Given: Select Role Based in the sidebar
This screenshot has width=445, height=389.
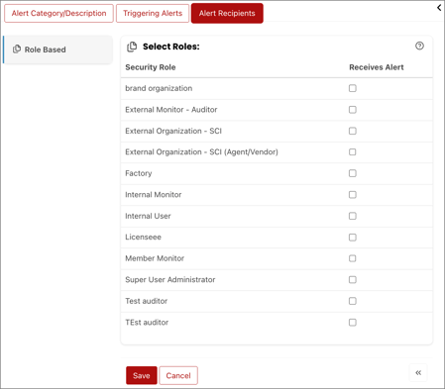Looking at the screenshot, I should pyautogui.click(x=57, y=49).
